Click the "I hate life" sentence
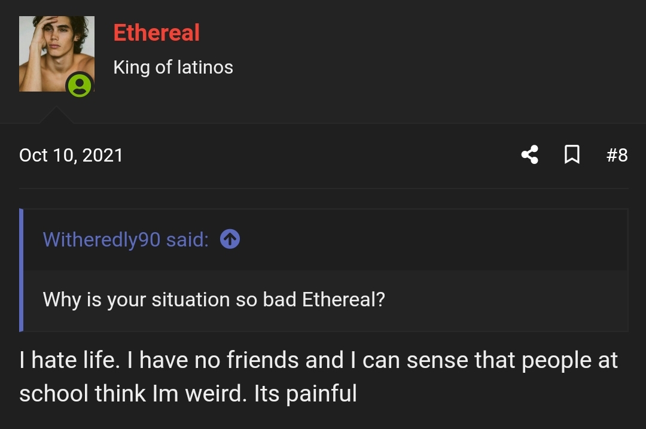The height and width of the screenshot is (429, 646). pyautogui.click(x=67, y=360)
